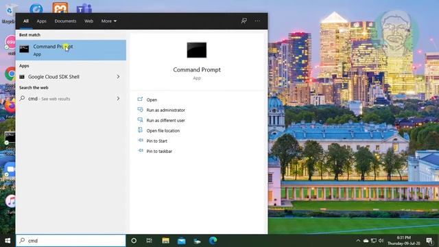Switch to the Documents search tab

[65, 21]
